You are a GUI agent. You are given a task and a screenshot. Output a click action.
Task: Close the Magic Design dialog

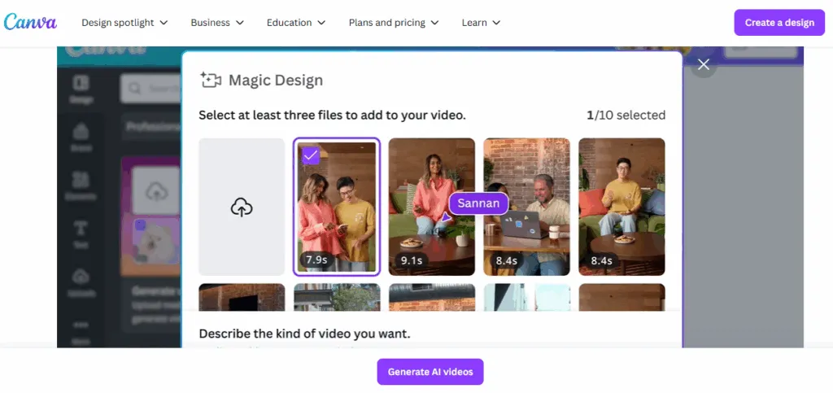(x=704, y=65)
